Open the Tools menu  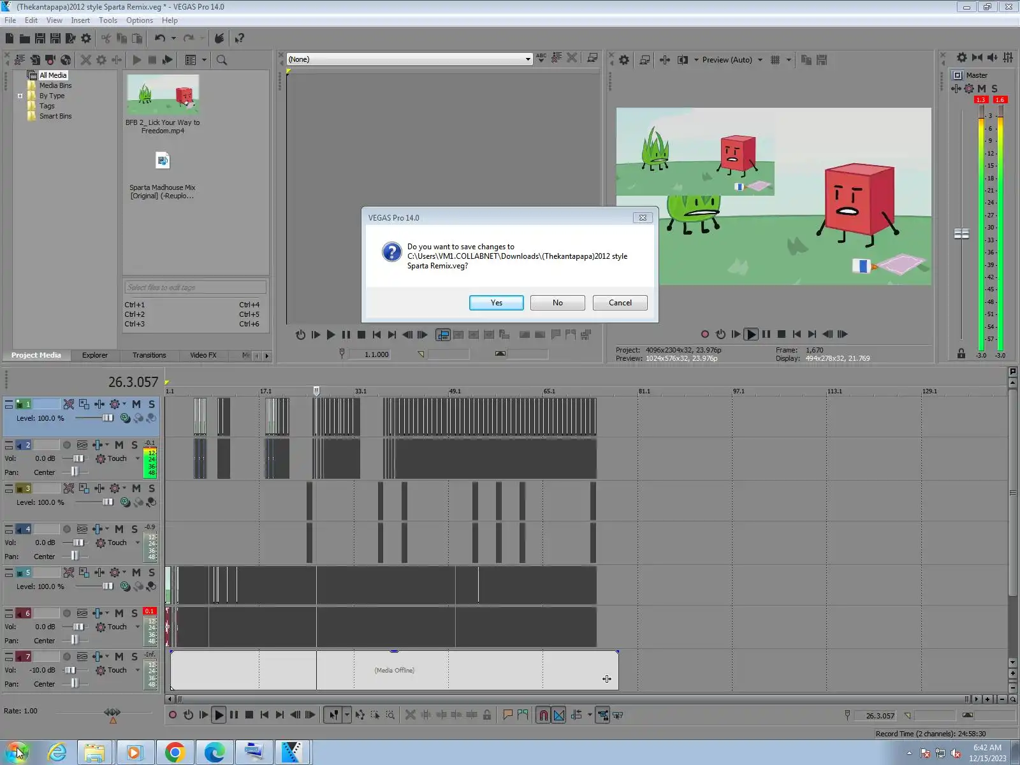click(108, 20)
